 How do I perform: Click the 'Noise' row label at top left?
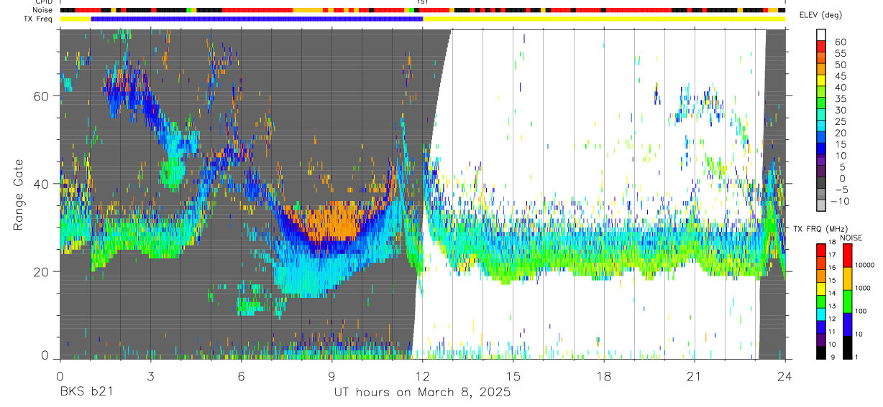(x=42, y=10)
